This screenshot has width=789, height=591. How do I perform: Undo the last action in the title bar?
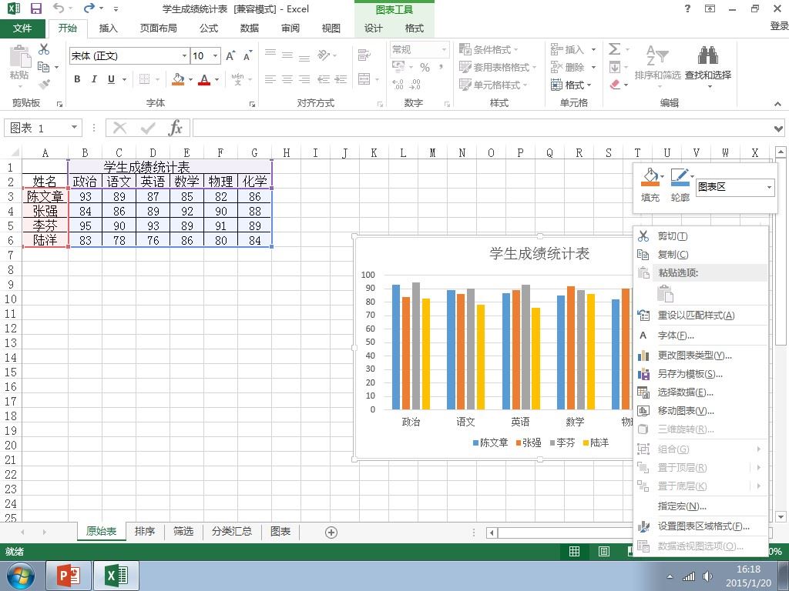tap(59, 8)
